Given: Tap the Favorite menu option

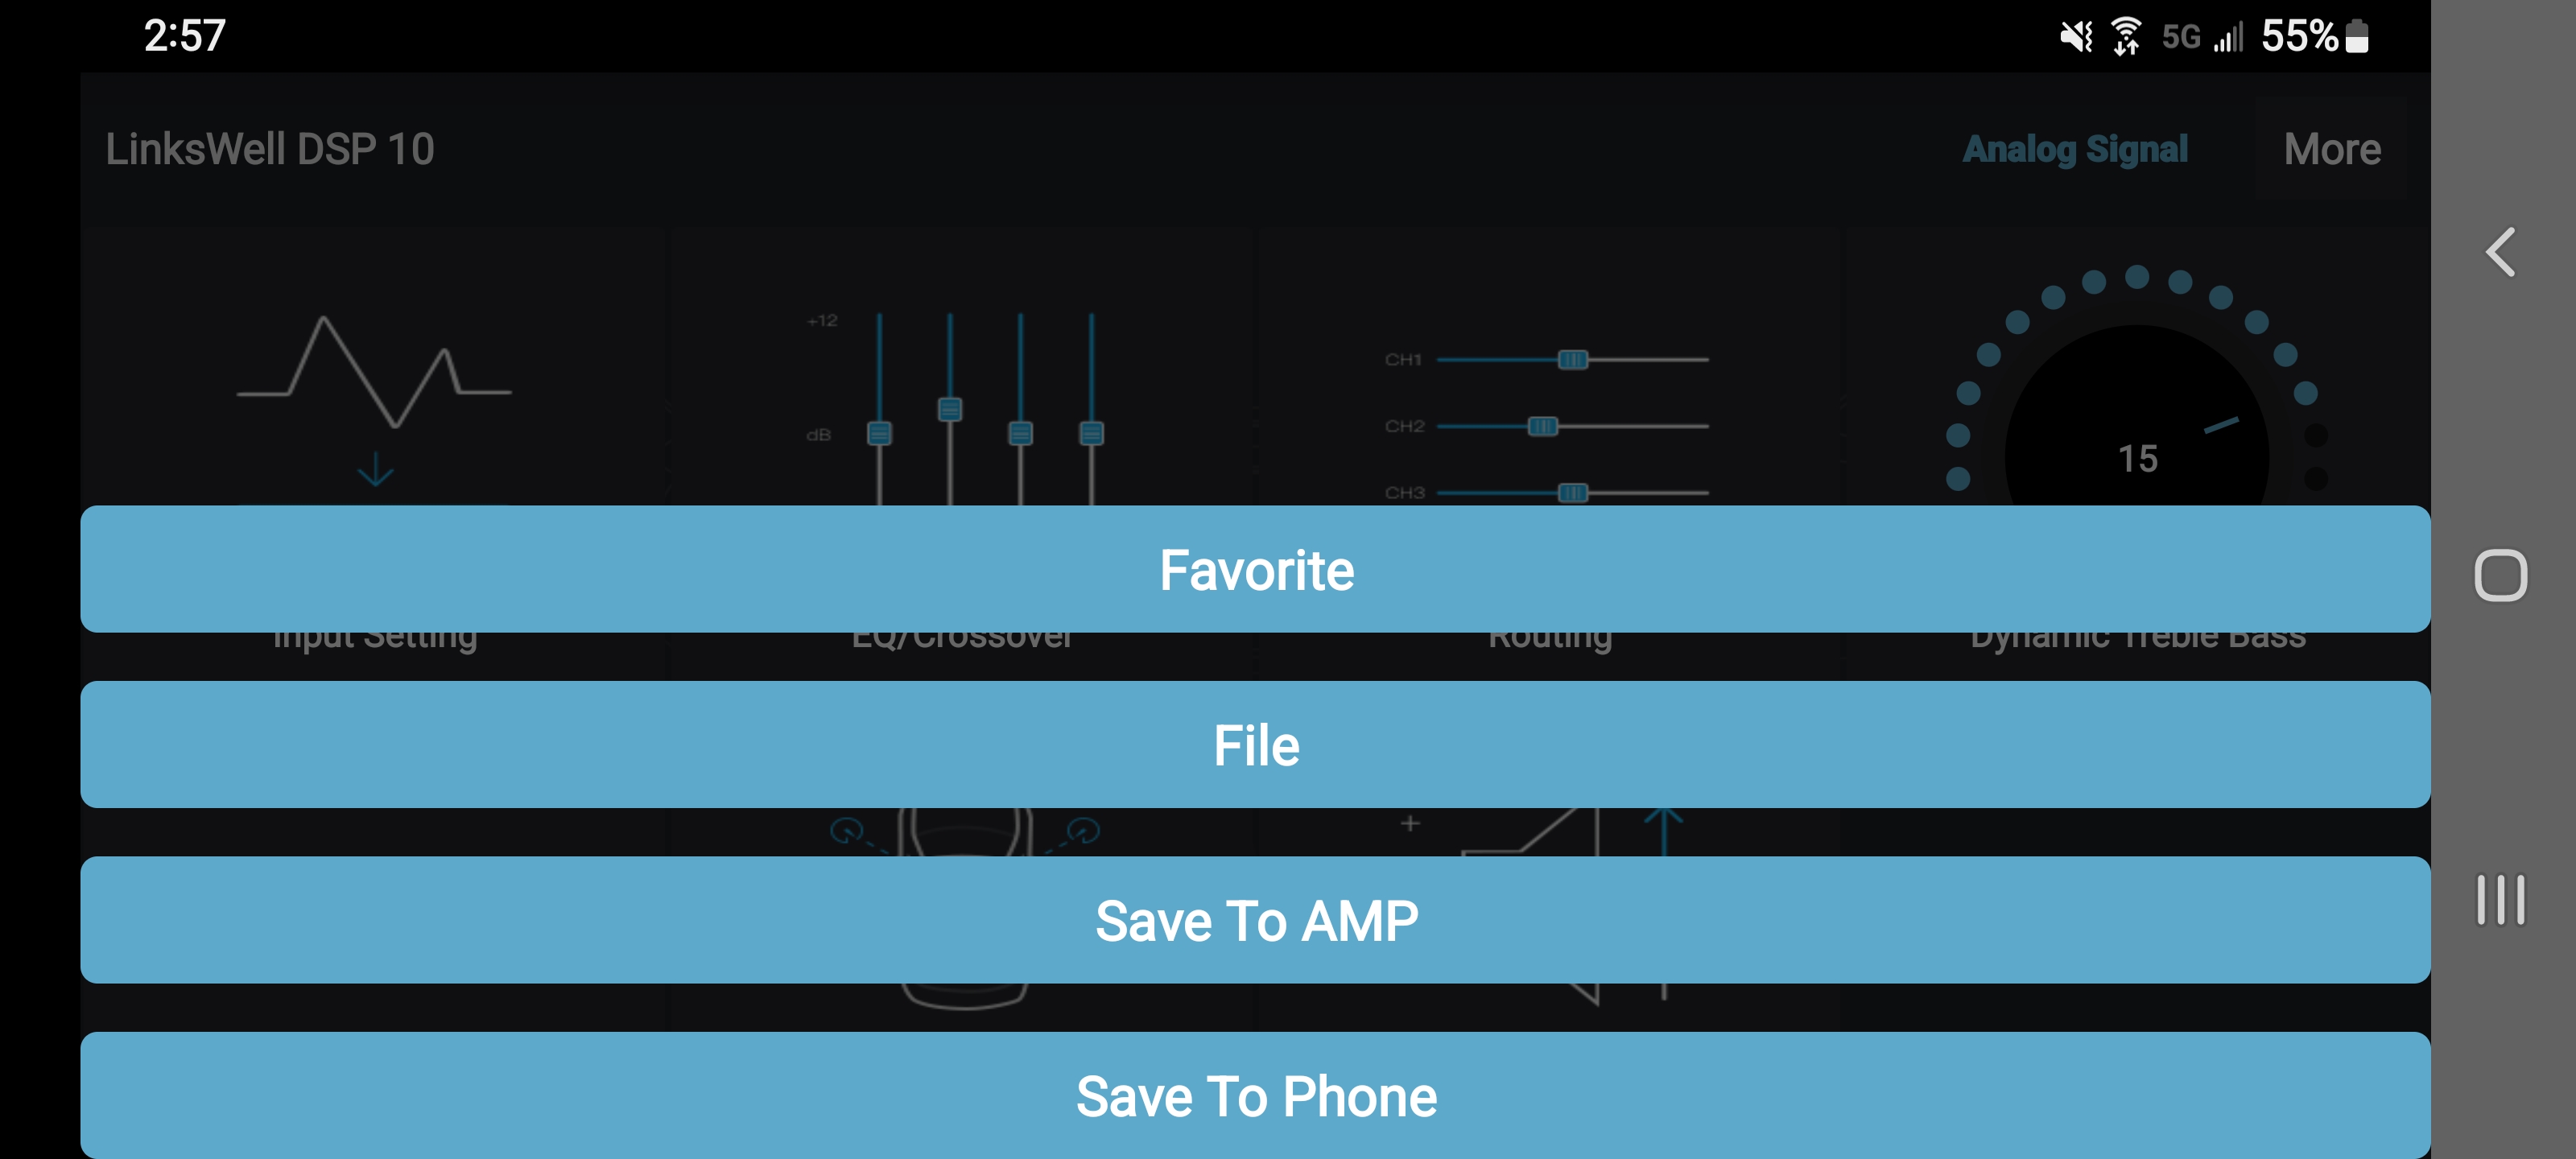Looking at the screenshot, I should pyautogui.click(x=1255, y=570).
